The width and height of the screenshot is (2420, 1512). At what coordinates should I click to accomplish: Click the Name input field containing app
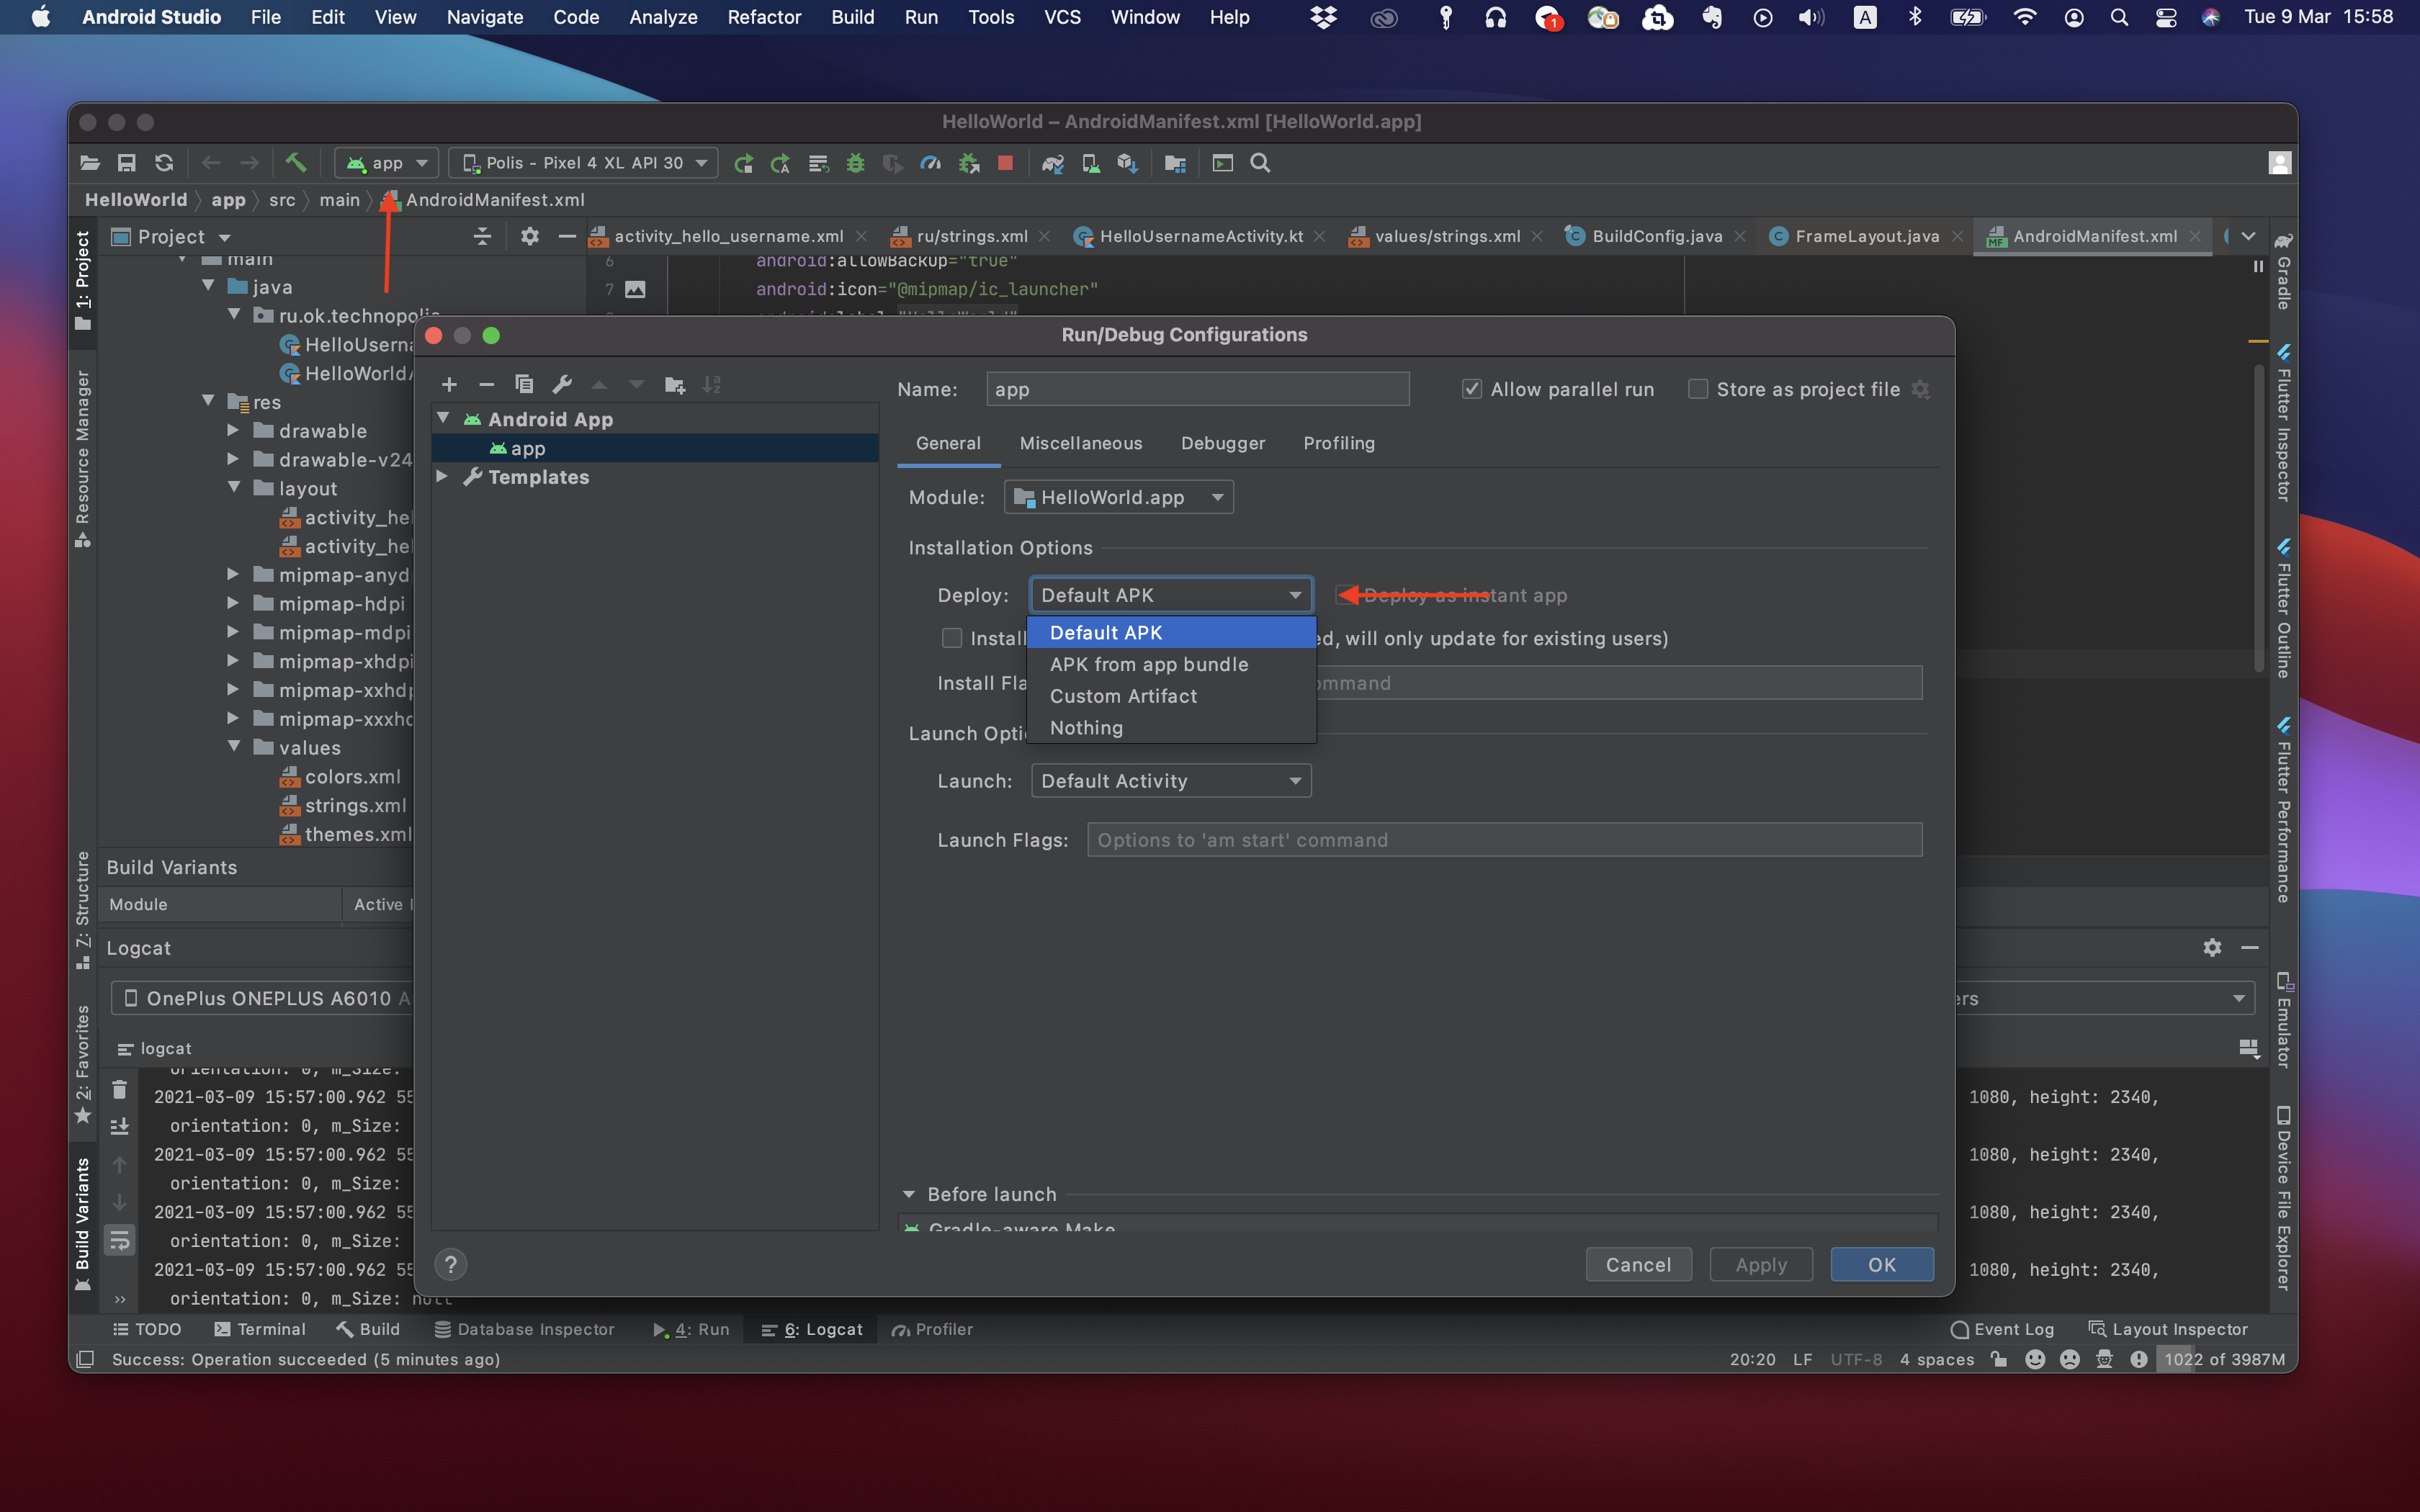(x=1197, y=389)
